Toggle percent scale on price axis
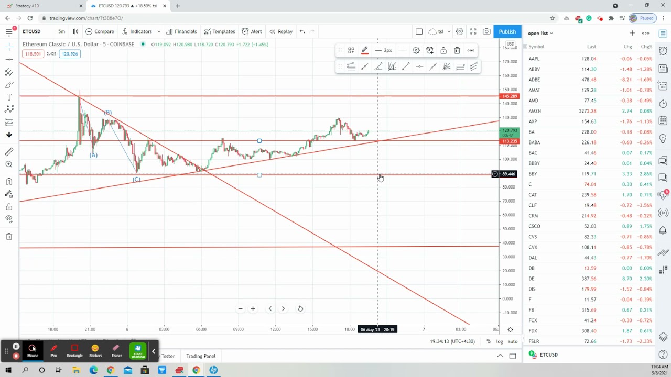This screenshot has height=377, width=671. pyautogui.click(x=489, y=341)
